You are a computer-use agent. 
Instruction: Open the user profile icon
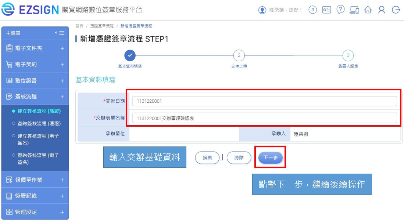[x=382, y=10]
